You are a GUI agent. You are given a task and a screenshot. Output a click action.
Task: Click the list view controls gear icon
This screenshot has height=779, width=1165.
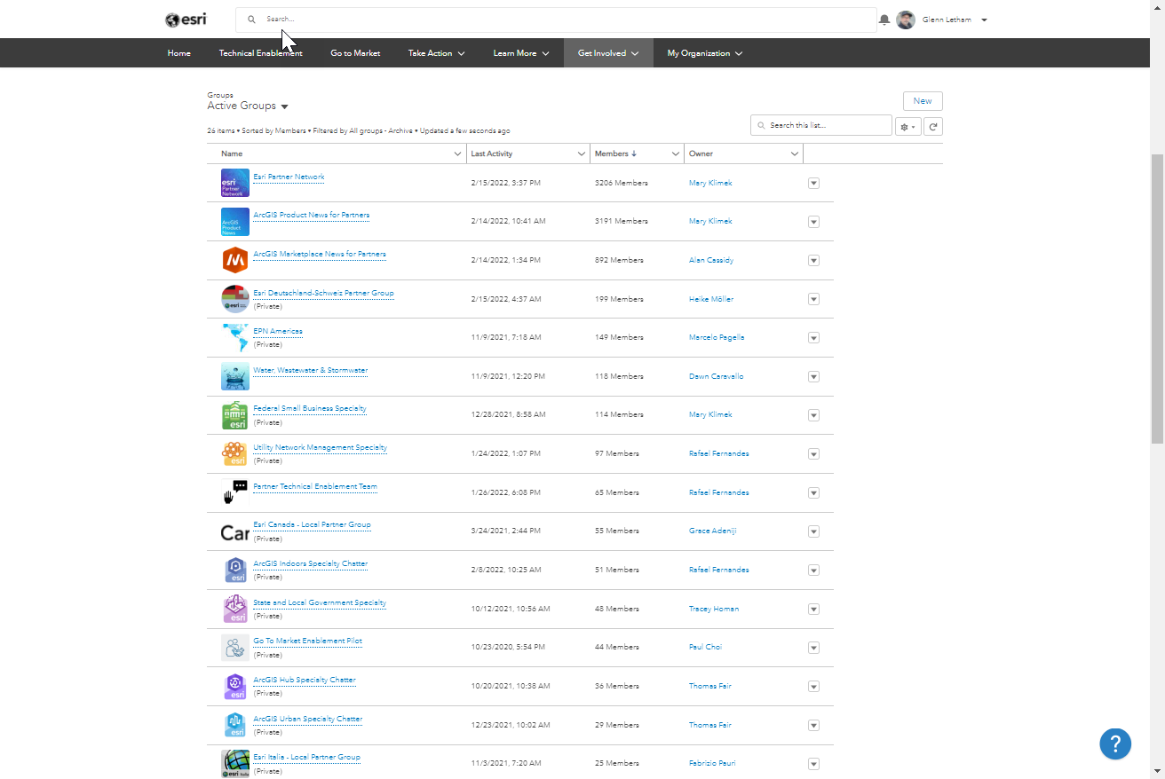tap(907, 125)
